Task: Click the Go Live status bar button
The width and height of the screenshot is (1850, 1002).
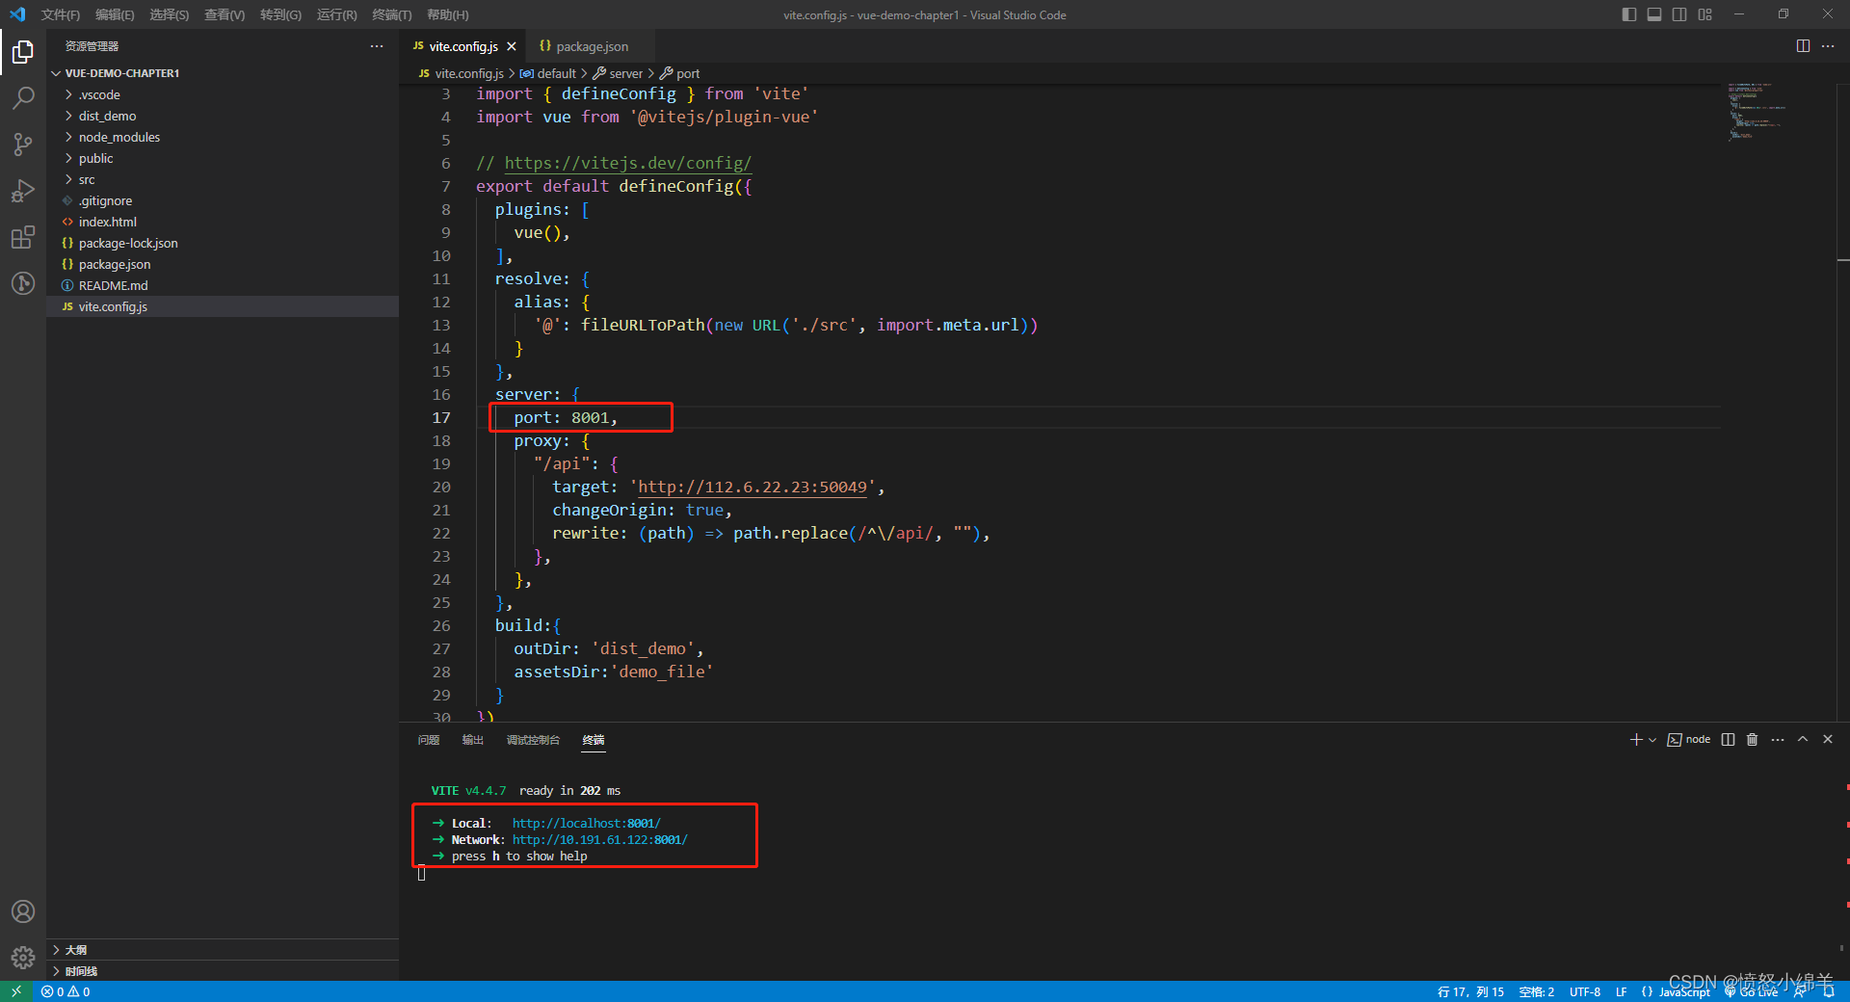Action: (1751, 991)
